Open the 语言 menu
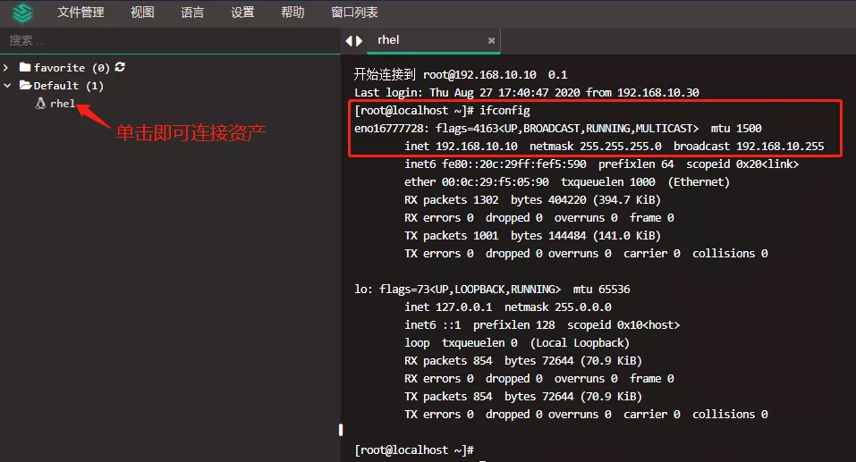856x462 pixels. 192,13
